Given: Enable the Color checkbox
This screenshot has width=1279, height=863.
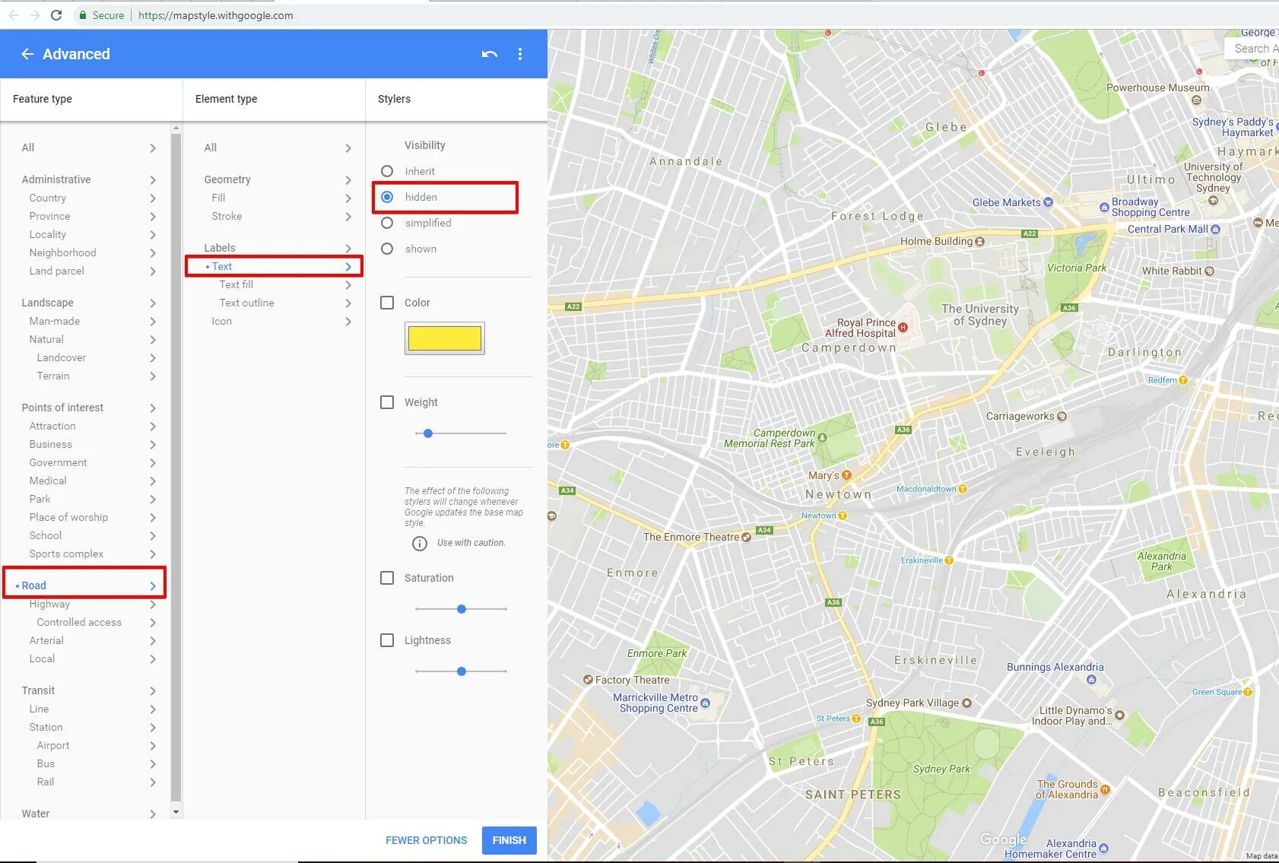Looking at the screenshot, I should (387, 303).
